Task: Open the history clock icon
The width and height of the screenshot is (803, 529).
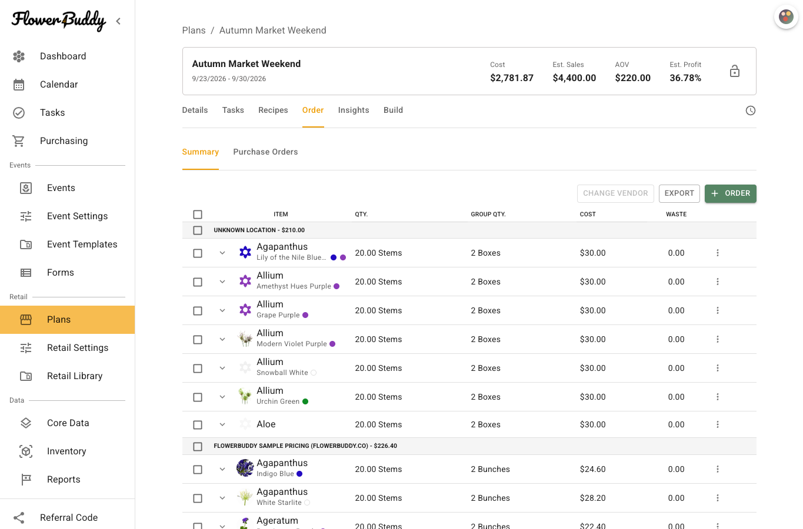Action: click(x=751, y=111)
